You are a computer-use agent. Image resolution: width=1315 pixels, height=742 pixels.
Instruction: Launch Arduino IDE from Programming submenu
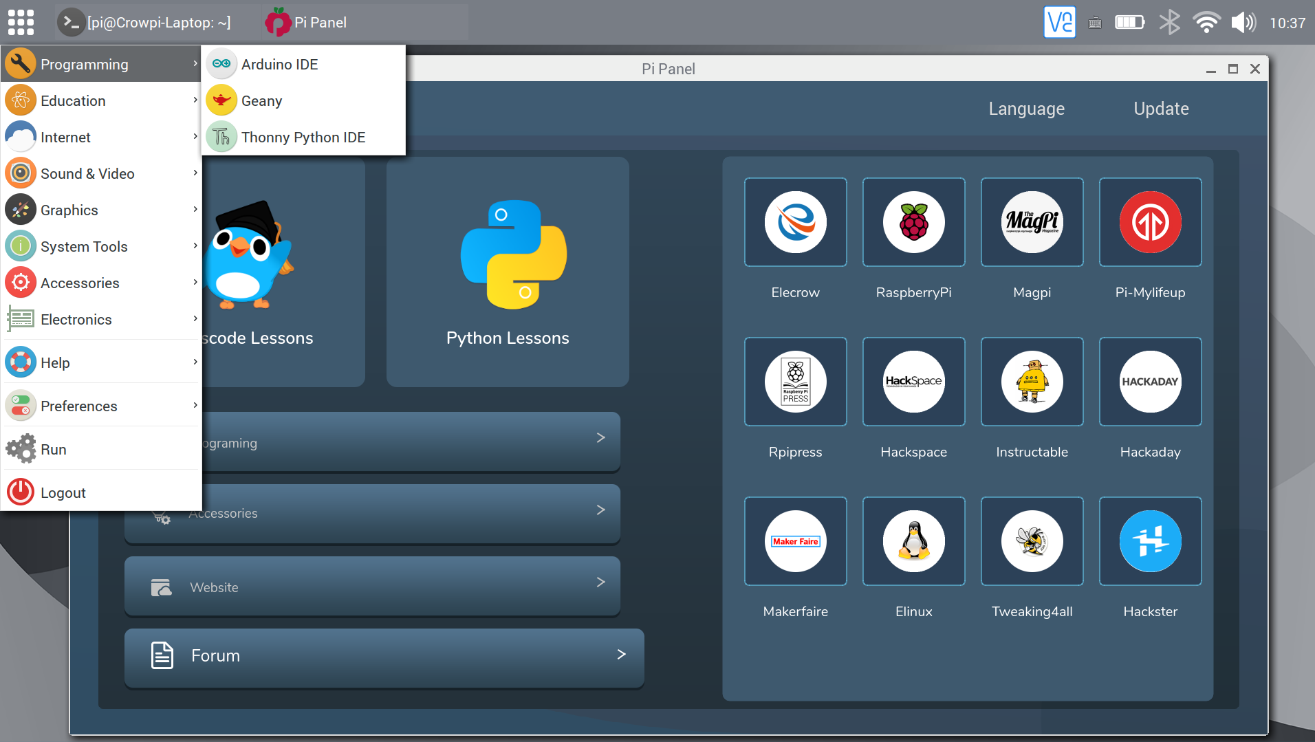tap(303, 64)
